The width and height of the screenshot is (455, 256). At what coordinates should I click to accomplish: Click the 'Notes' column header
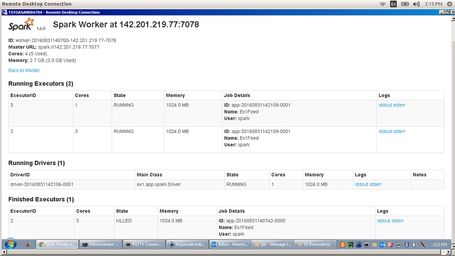coord(419,175)
